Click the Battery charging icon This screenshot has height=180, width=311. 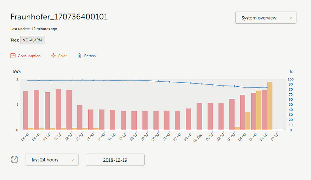80,56
